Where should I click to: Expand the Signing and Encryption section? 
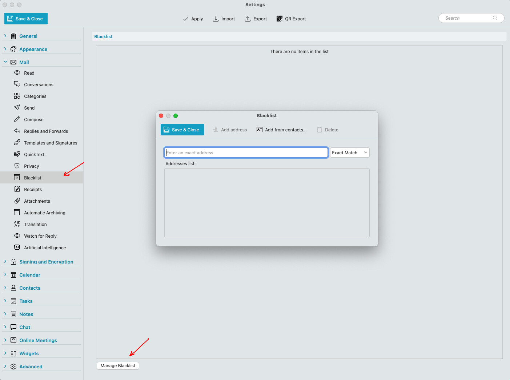tap(5, 261)
